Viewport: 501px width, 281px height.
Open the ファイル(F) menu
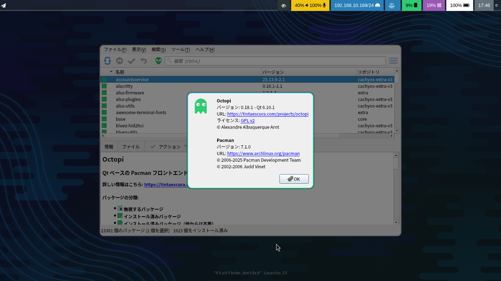[x=115, y=49]
